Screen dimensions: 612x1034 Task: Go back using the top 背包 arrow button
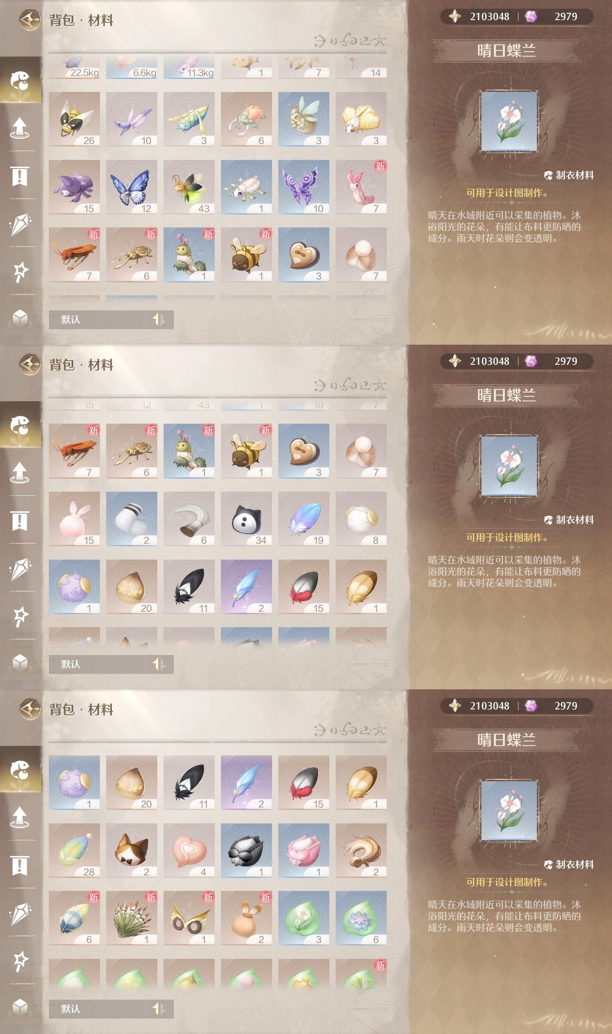pos(30,20)
